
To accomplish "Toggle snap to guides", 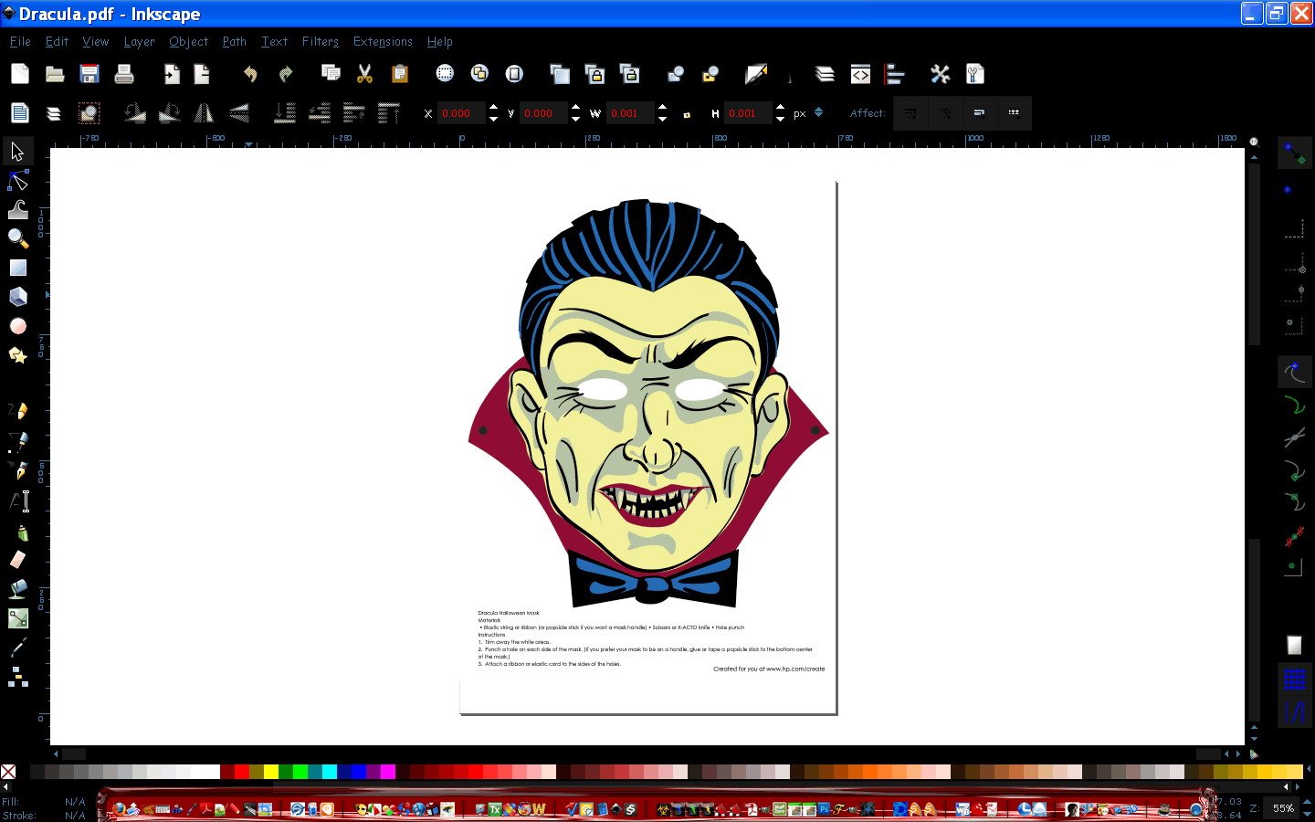I will (1294, 711).
